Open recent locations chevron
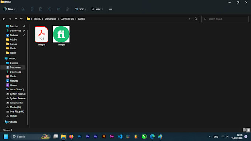251x141 pixels. 16,19
